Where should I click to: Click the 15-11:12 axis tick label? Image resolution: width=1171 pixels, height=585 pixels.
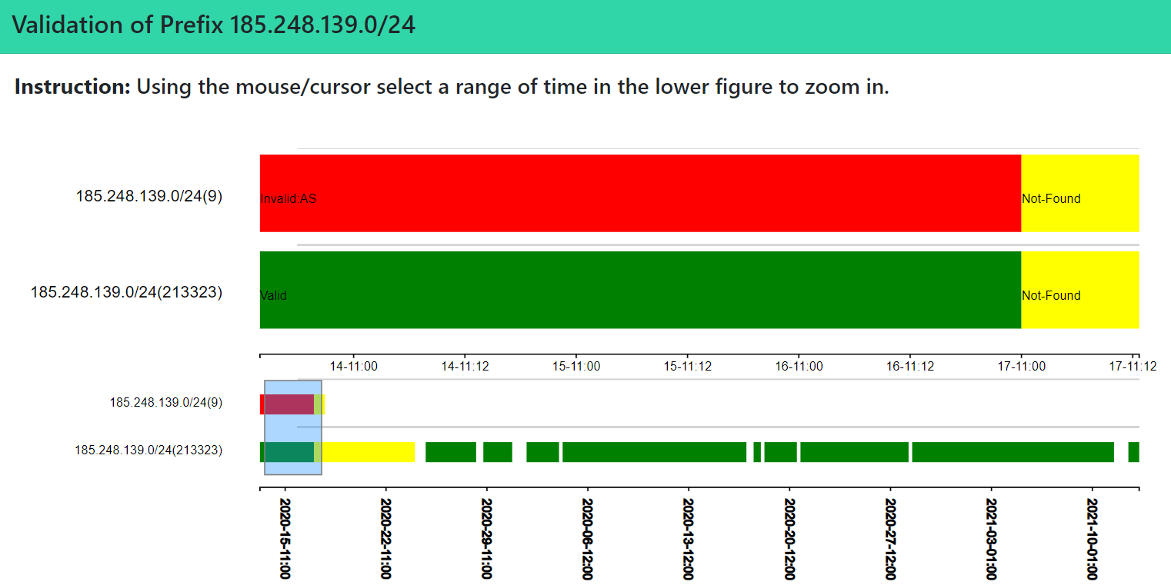click(x=688, y=367)
